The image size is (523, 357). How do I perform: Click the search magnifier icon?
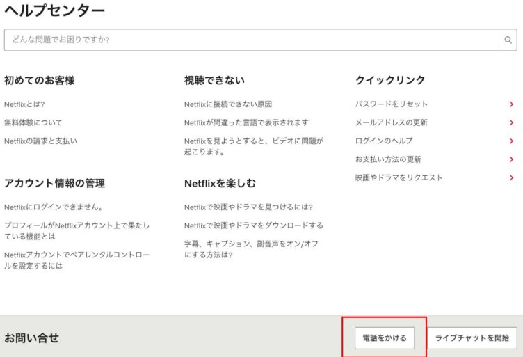(x=508, y=40)
